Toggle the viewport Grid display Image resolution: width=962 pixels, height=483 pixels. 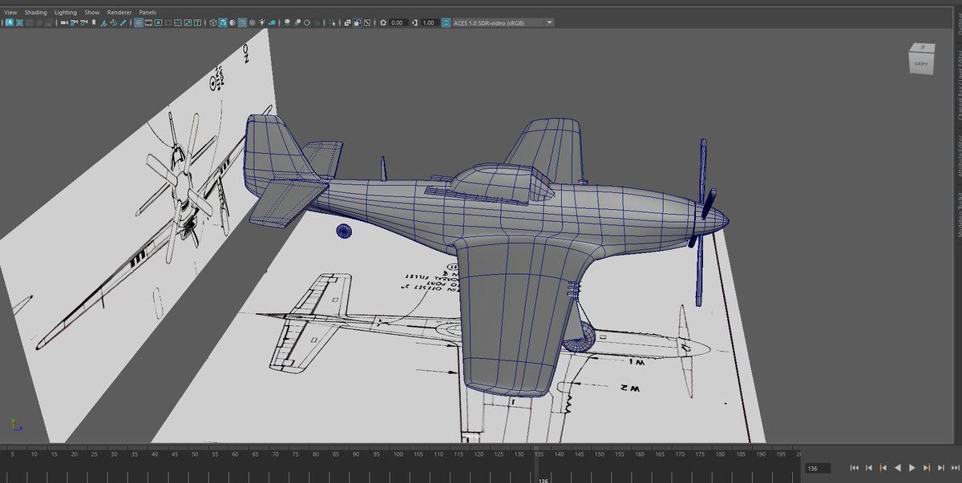tap(138, 22)
